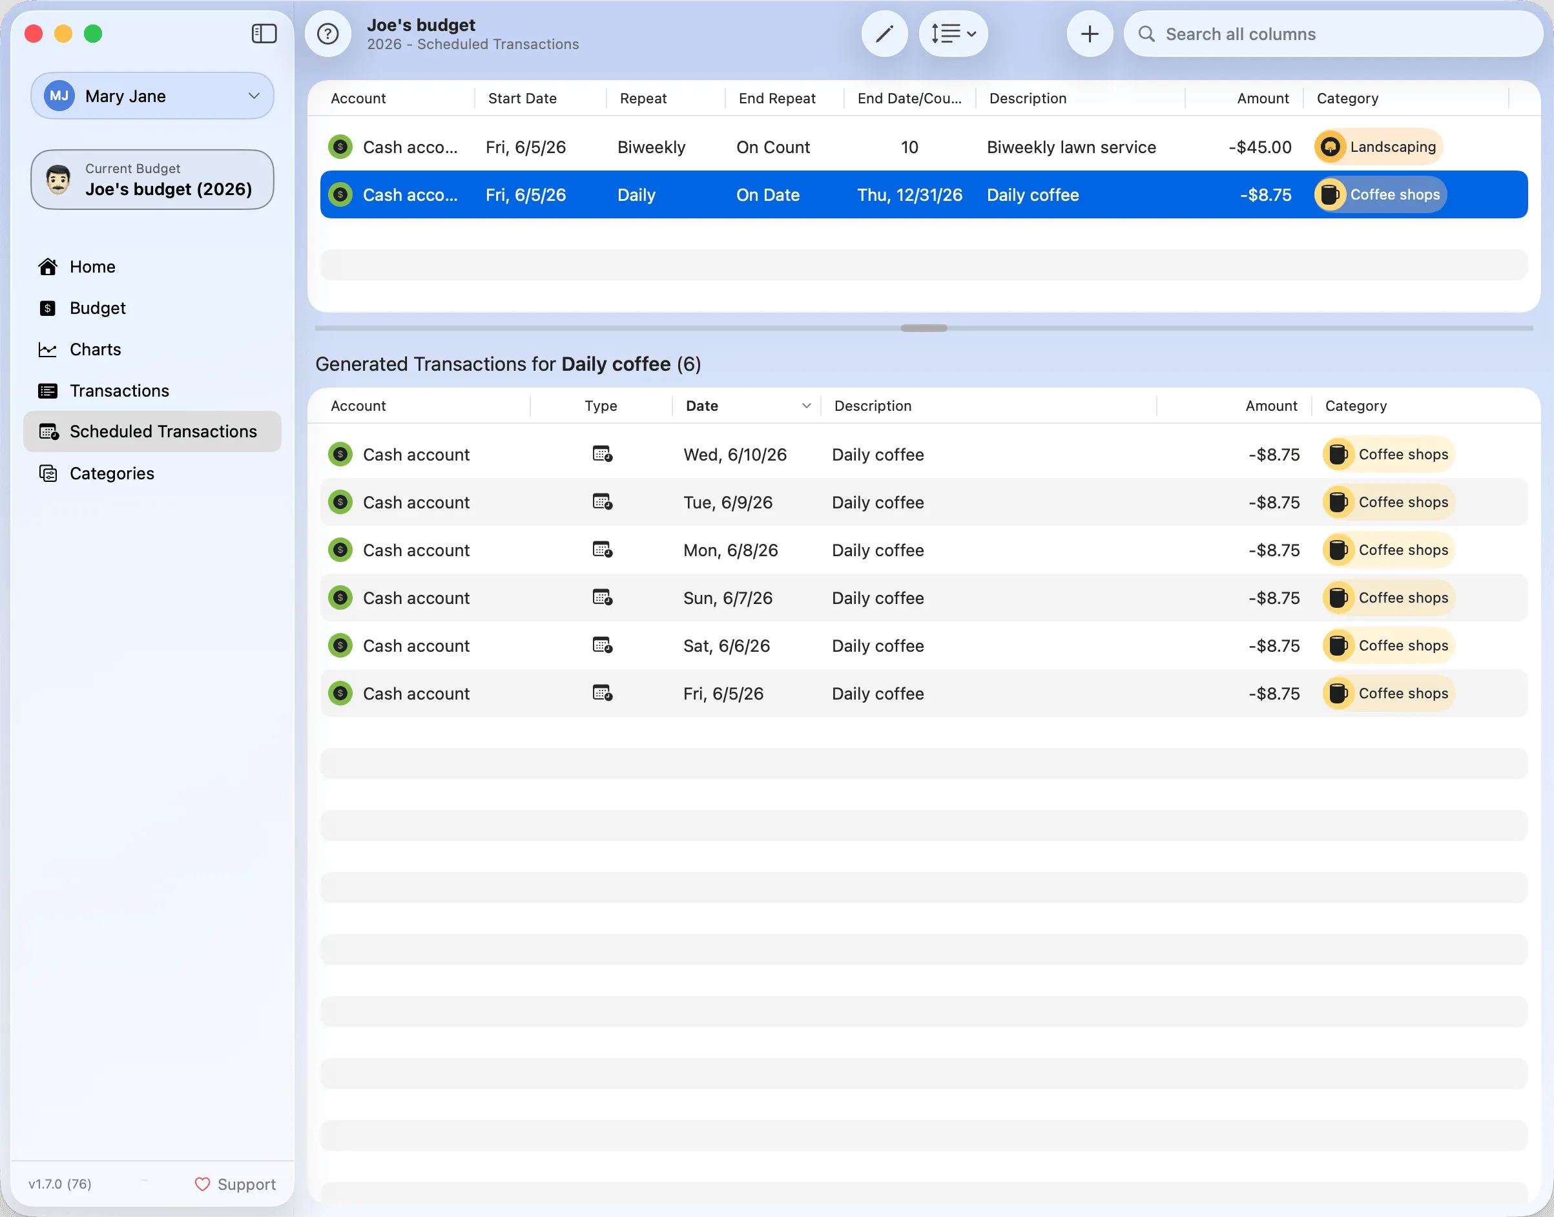Screen dimensions: 1554x1217
Task: Open the Mary Jane user dropdown
Action: click(152, 96)
